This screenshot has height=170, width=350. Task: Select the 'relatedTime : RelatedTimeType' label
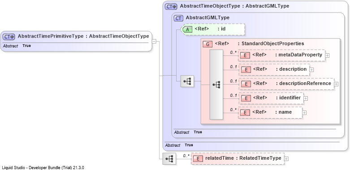[243, 158]
